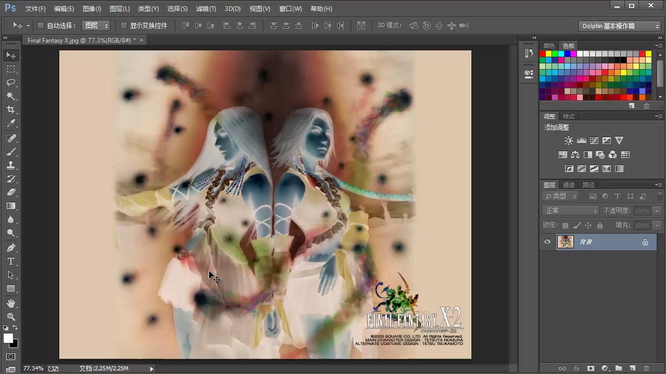Enable the 显示变换控件 checkbox
The height and width of the screenshot is (374, 666).
(x=124, y=25)
